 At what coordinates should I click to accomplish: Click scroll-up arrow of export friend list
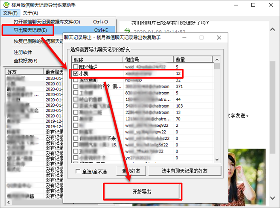(x=217, y=60)
